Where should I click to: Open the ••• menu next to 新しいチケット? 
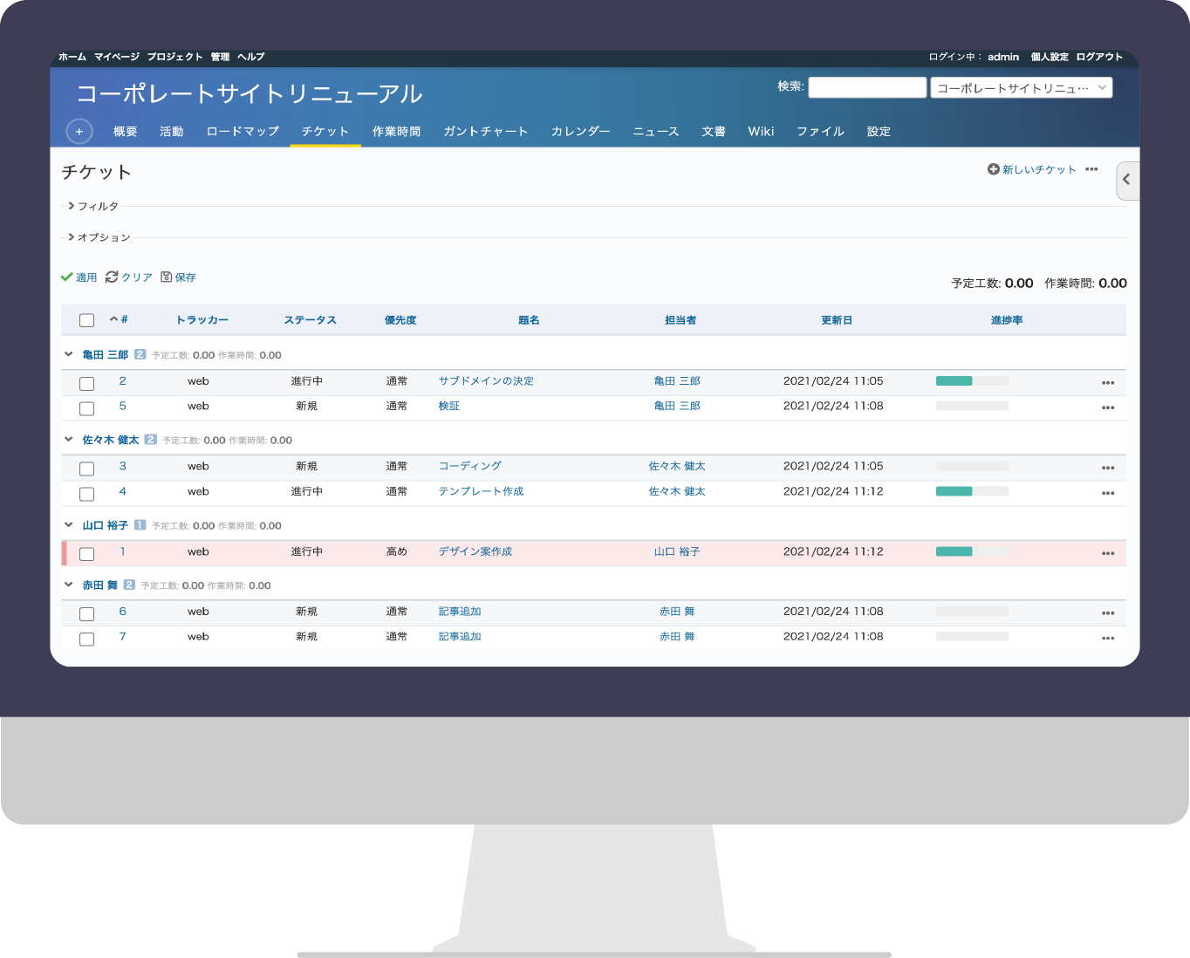[1091, 169]
